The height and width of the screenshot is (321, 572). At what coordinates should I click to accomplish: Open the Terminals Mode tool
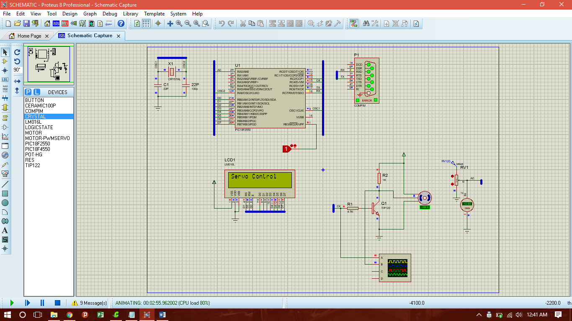click(x=5, y=118)
